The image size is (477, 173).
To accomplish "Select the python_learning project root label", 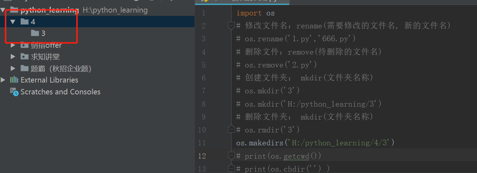I will coord(50,10).
